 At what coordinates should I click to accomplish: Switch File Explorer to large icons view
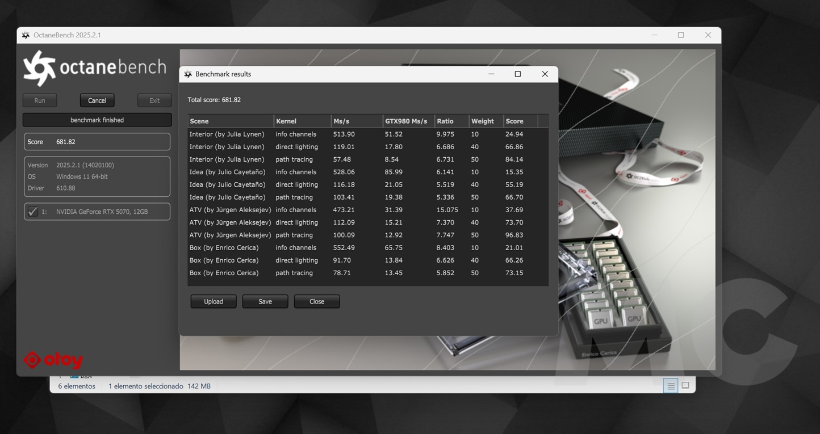pyautogui.click(x=685, y=386)
